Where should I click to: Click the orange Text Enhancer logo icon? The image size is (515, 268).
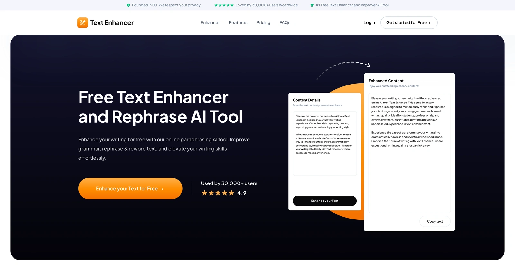coord(82,22)
